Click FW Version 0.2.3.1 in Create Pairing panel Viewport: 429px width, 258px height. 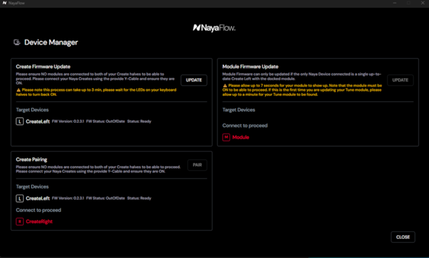point(68,198)
